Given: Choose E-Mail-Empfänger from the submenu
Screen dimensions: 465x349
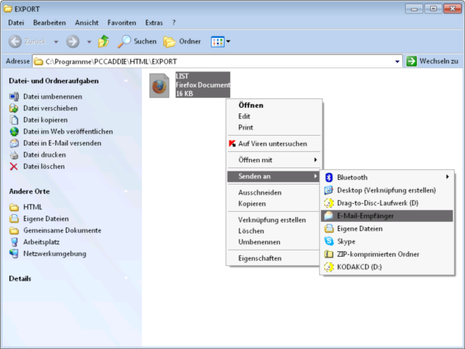Looking at the screenshot, I should (365, 216).
